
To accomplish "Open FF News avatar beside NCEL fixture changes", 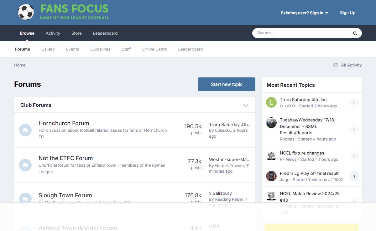I will coord(271,156).
